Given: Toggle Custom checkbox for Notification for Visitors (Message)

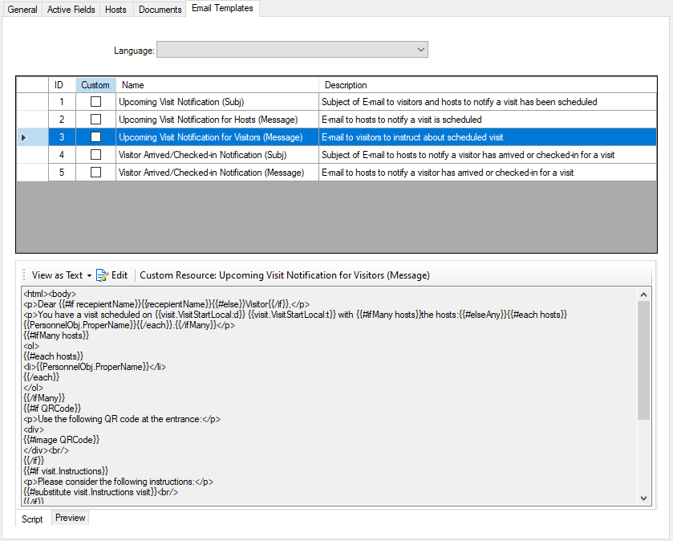Looking at the screenshot, I should (x=95, y=137).
